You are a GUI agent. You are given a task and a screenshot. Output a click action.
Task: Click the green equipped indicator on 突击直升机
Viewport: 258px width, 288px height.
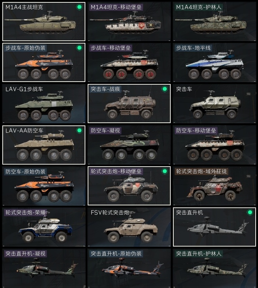click(250, 212)
